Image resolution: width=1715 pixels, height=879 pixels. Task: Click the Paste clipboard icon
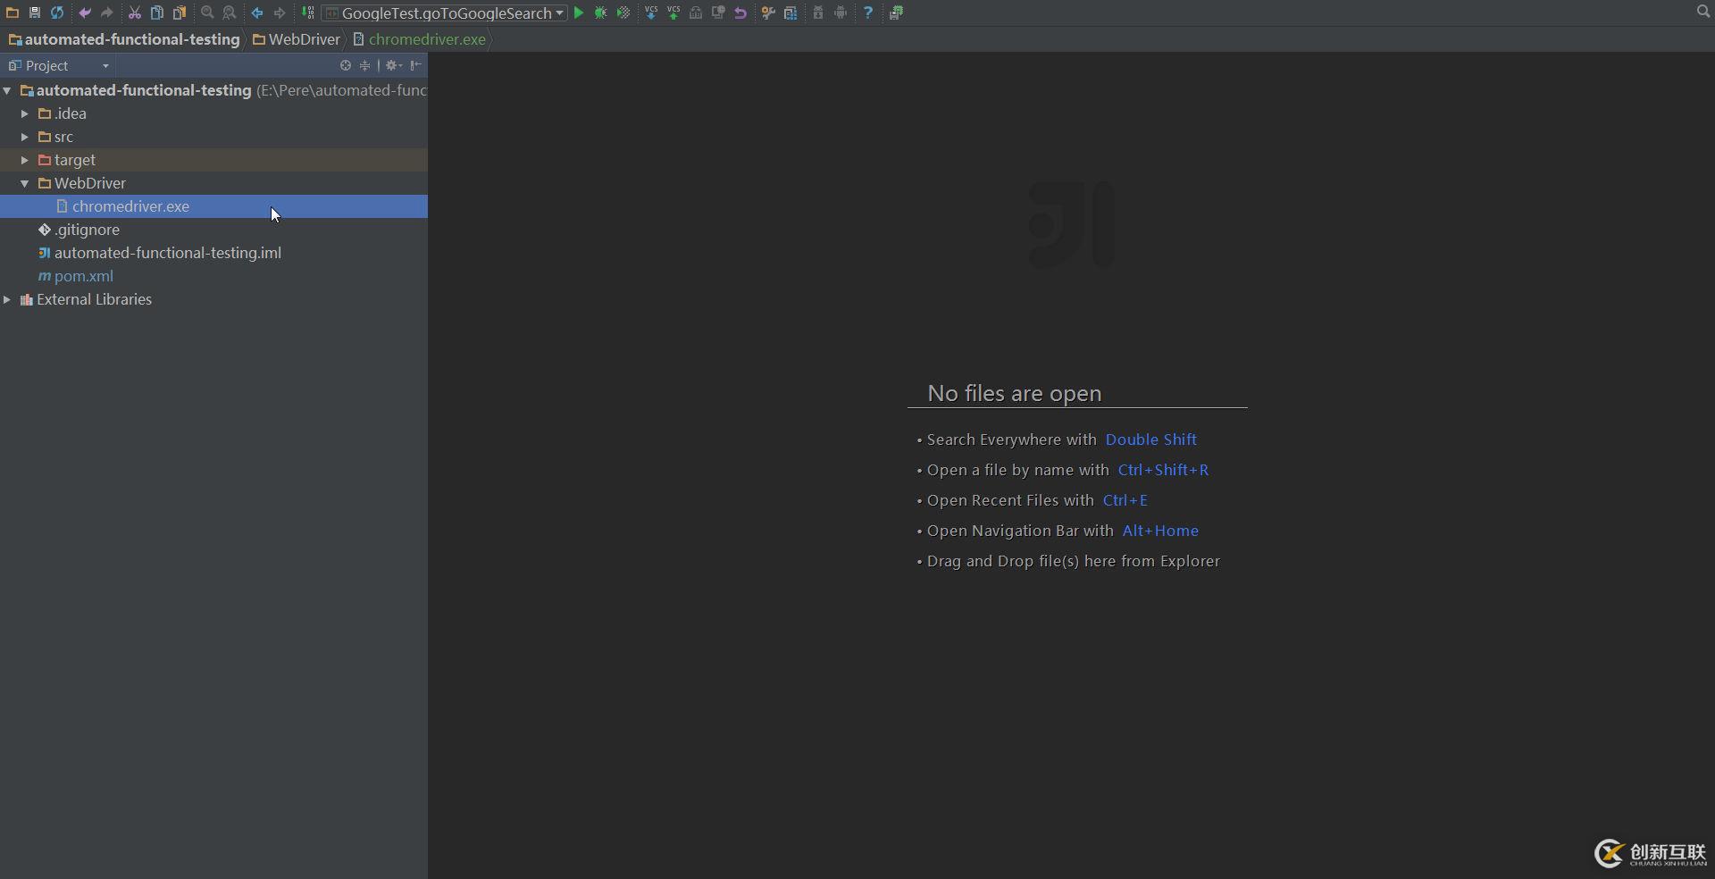[180, 13]
